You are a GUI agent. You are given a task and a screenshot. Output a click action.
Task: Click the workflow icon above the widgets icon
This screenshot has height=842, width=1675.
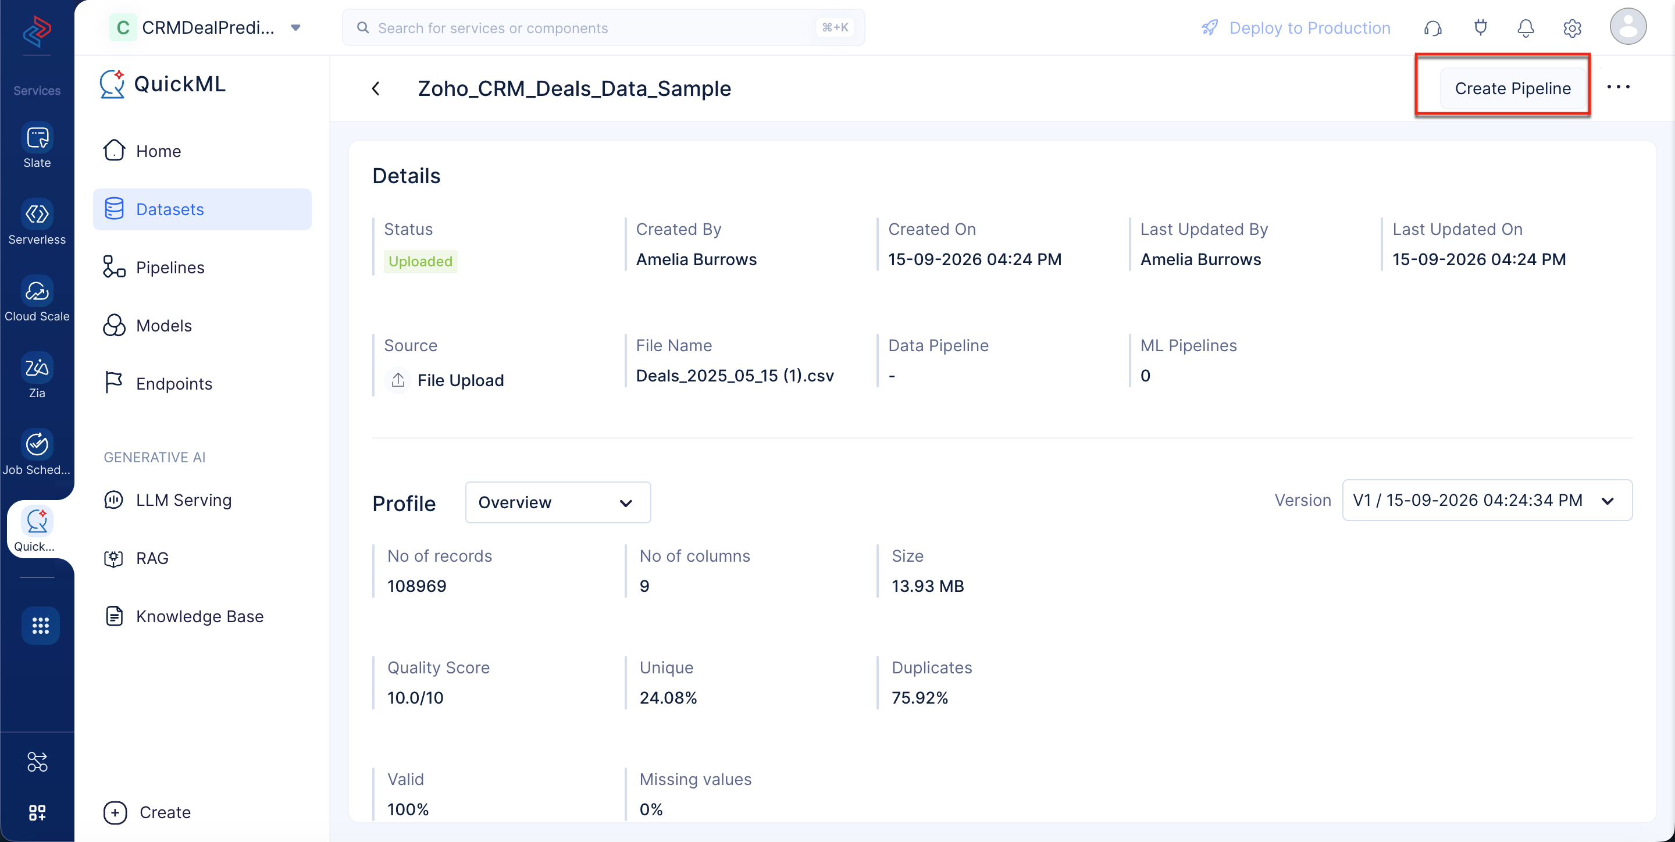pyautogui.click(x=37, y=761)
